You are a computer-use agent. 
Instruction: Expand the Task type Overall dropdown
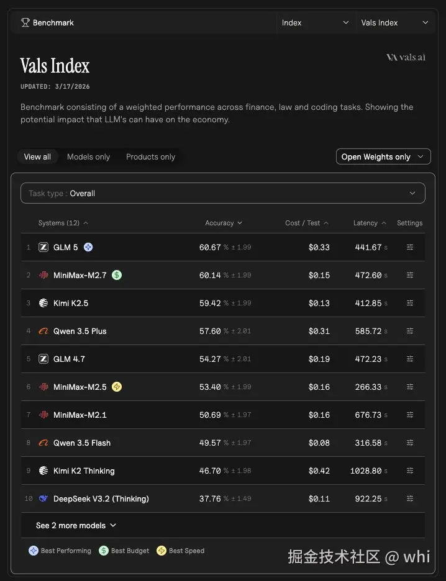tap(222, 193)
